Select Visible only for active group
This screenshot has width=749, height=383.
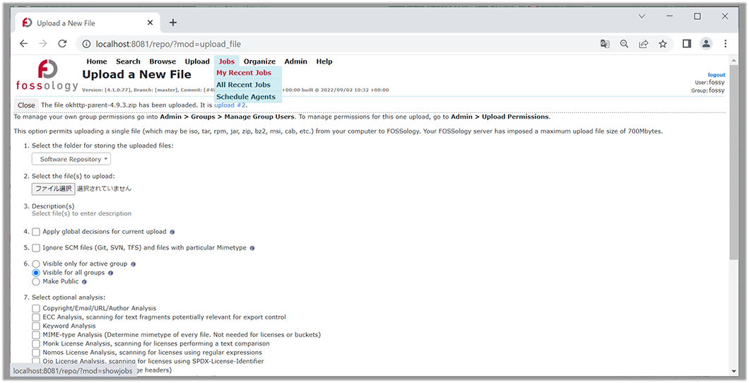[36, 264]
